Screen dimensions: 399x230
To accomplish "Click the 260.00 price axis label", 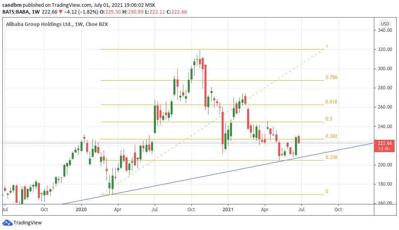I will pos(385,107).
